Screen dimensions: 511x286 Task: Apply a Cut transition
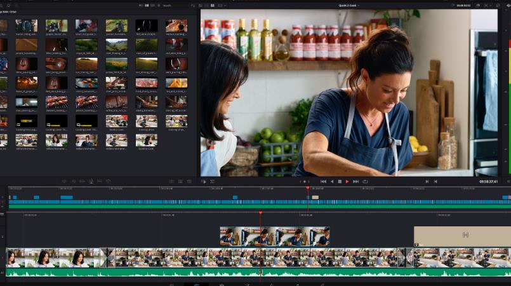[x=172, y=181]
